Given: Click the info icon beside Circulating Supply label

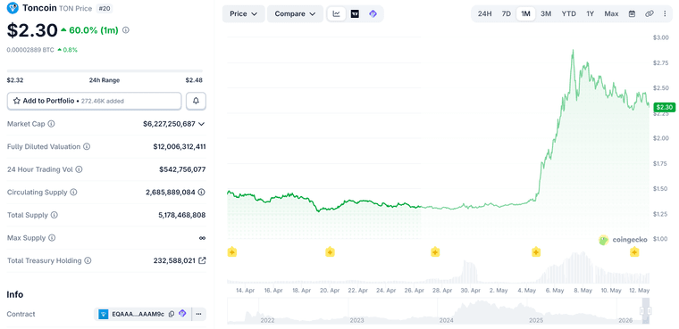Looking at the screenshot, I should 73,192.
